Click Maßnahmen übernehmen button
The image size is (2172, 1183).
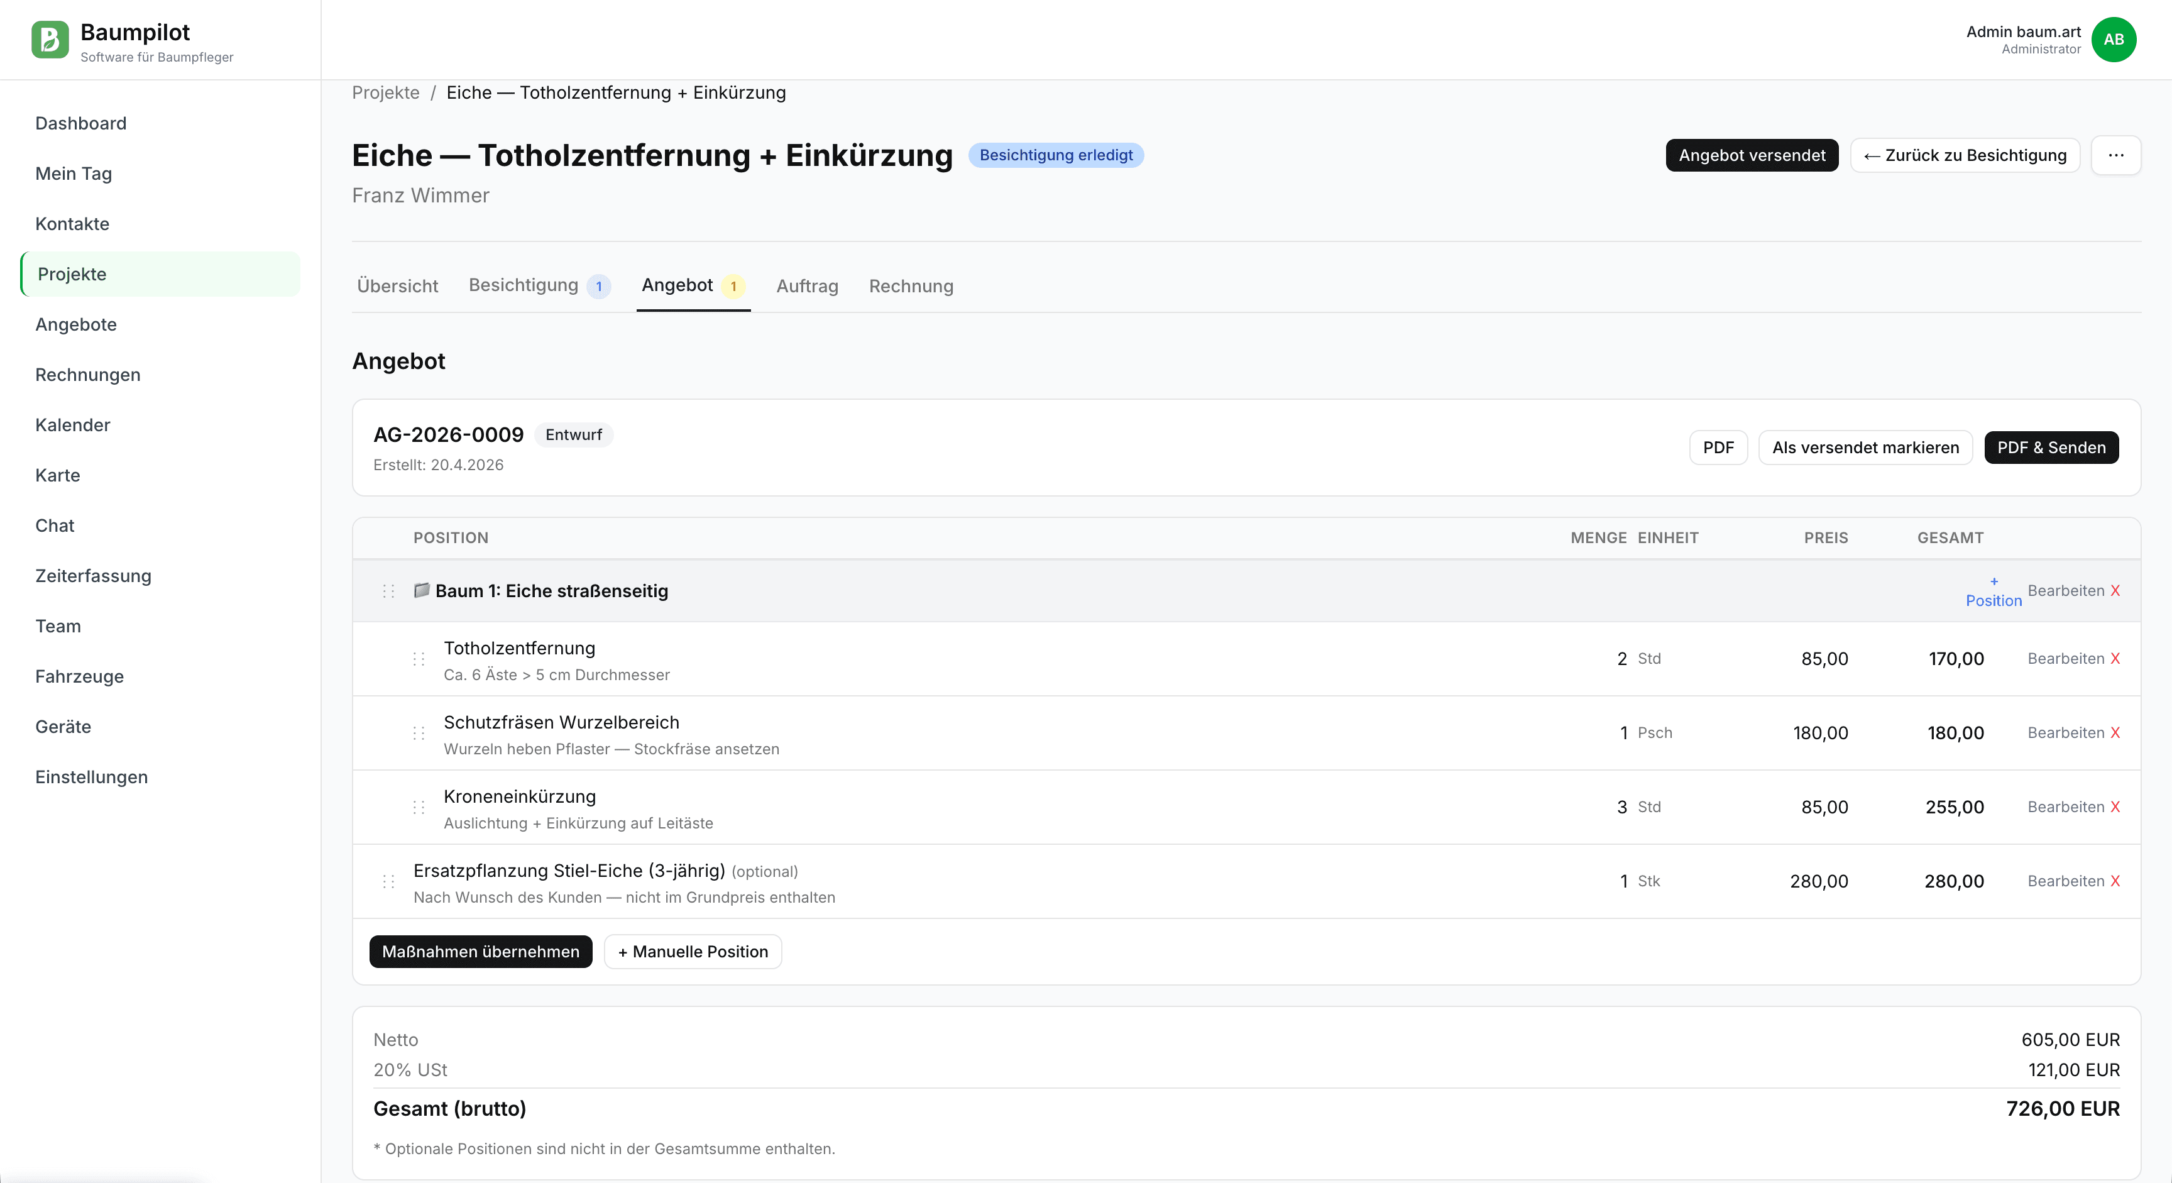(480, 952)
